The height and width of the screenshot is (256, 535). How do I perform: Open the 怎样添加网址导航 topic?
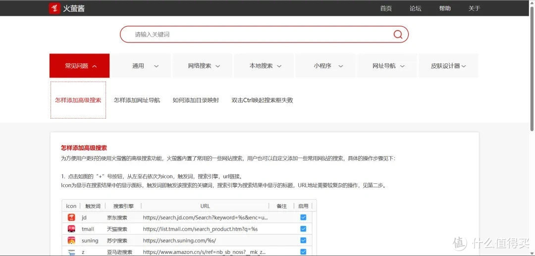[137, 100]
